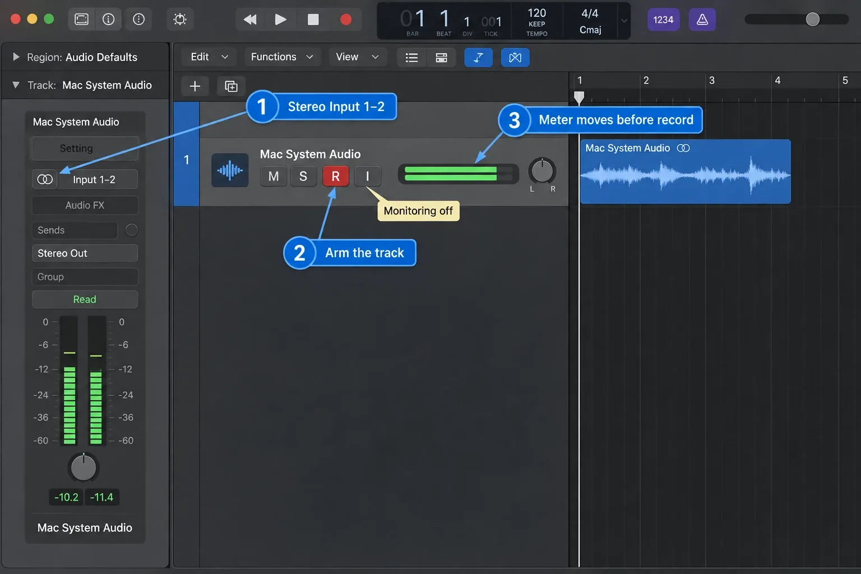Click the Mac System Audio track waveform icon
861x574 pixels.
(230, 170)
